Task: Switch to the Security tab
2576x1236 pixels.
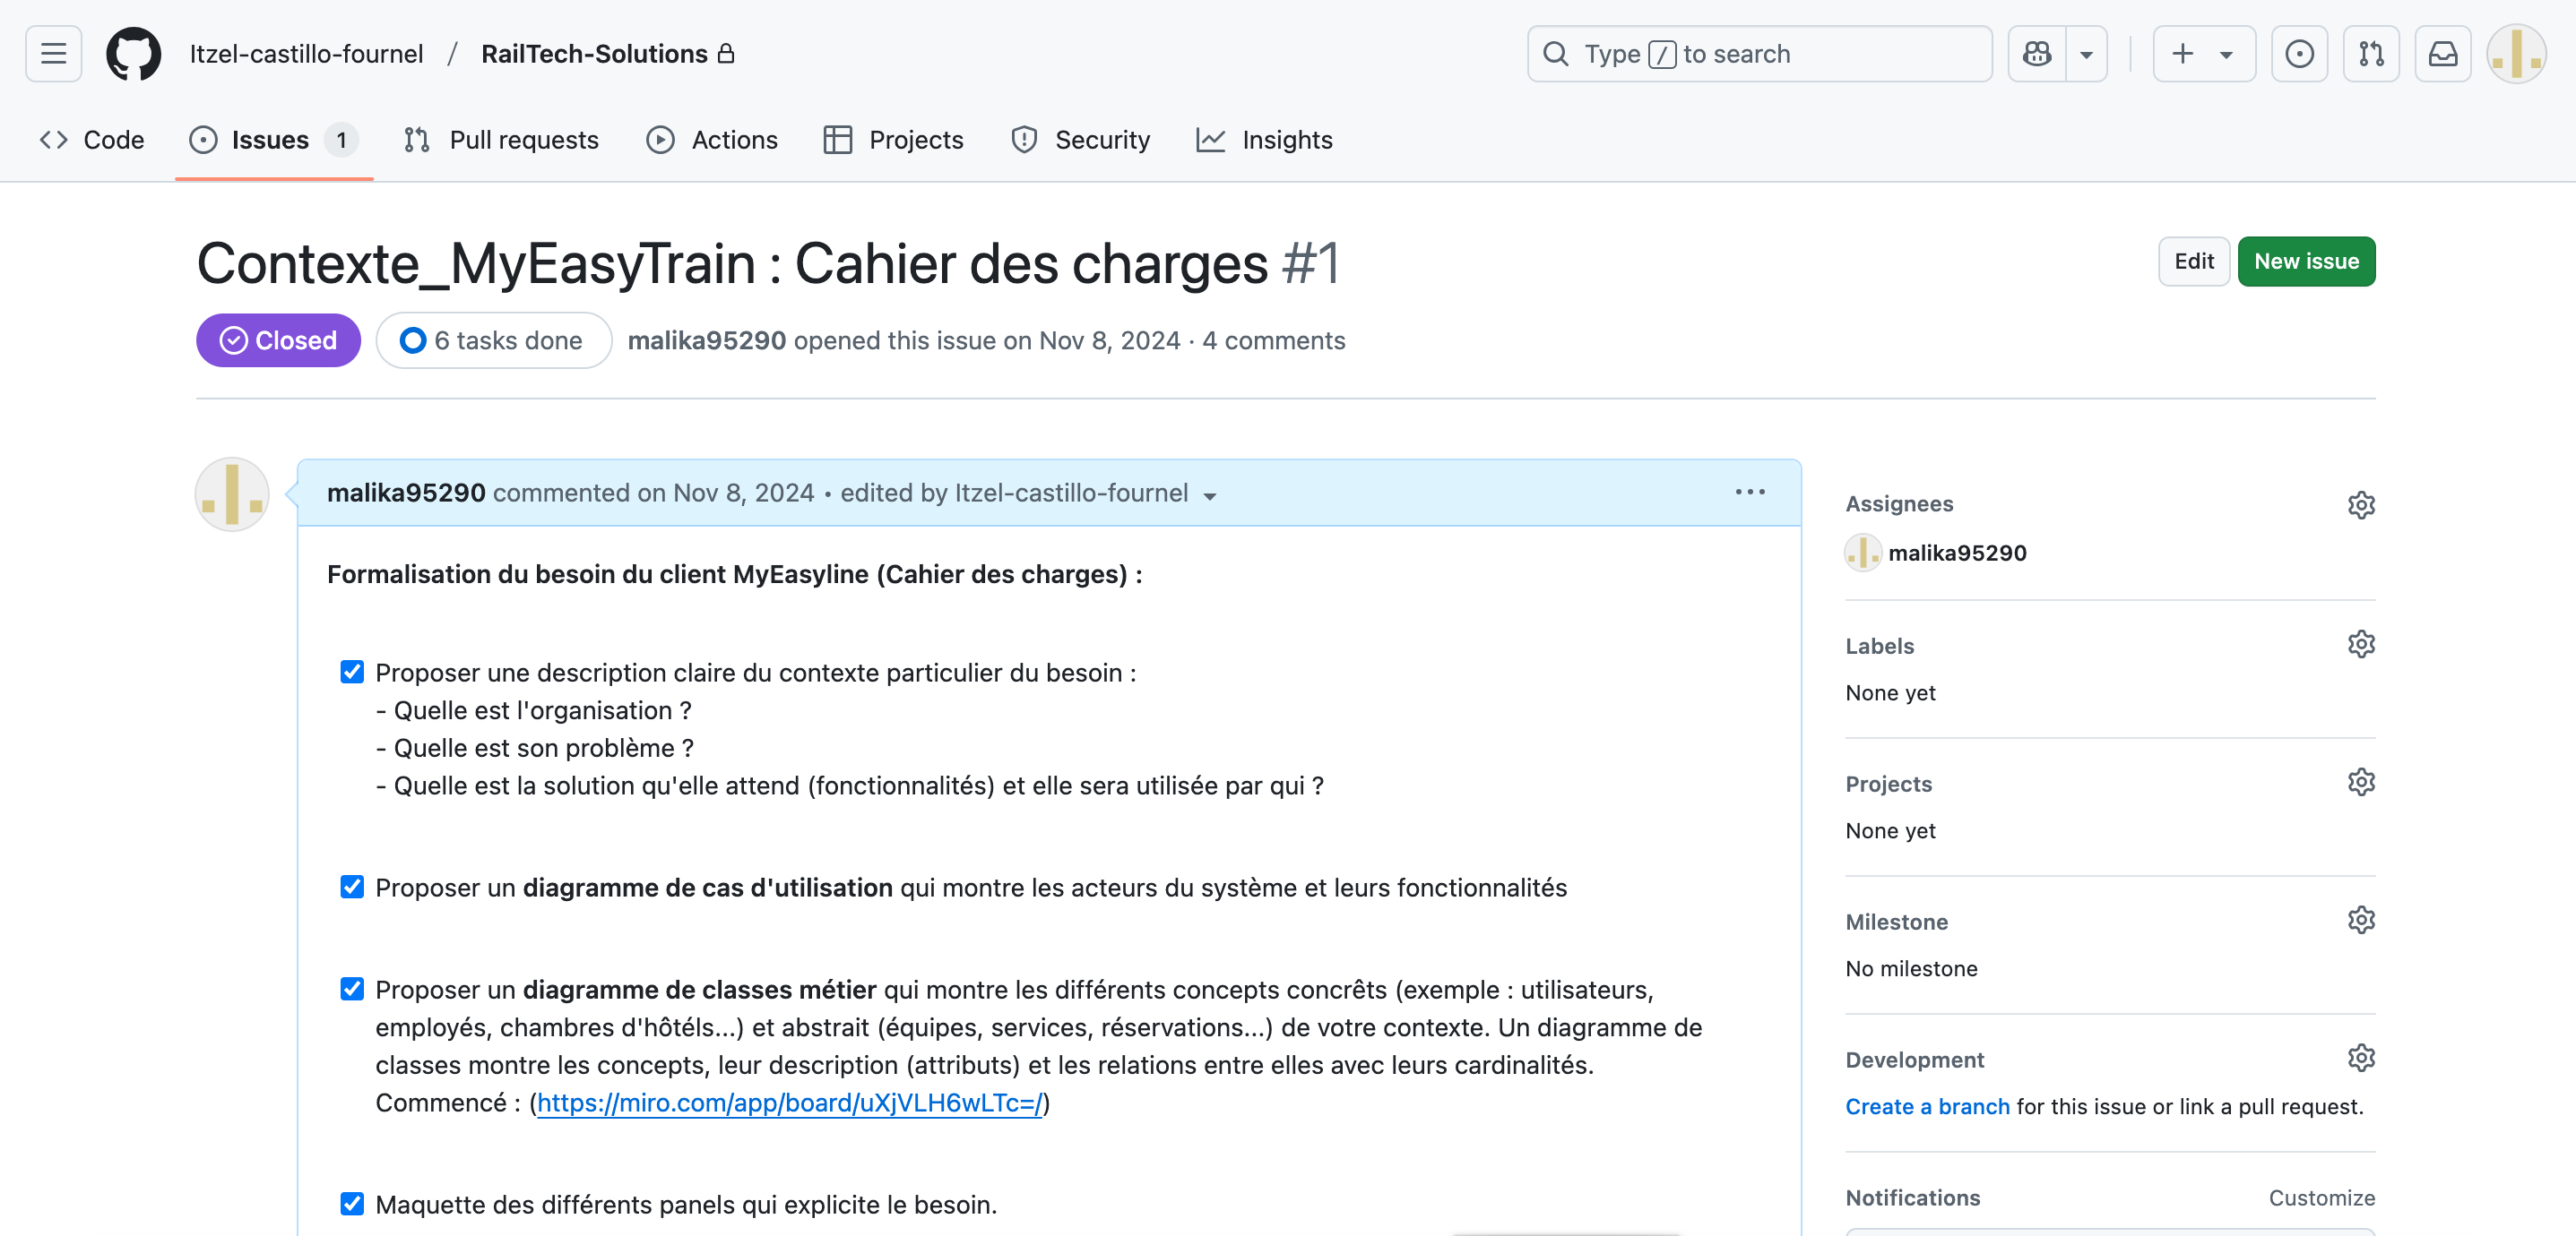Action: 1081,140
